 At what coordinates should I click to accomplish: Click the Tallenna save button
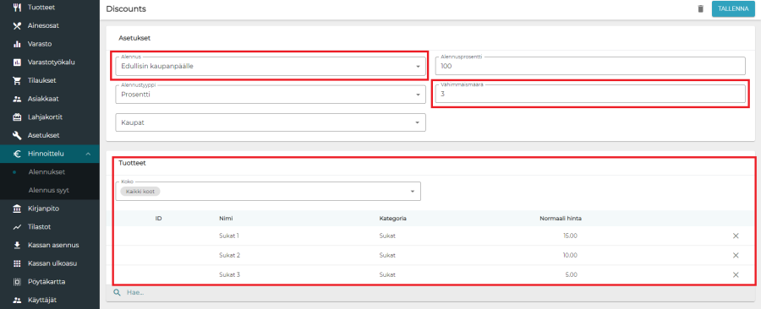point(733,9)
